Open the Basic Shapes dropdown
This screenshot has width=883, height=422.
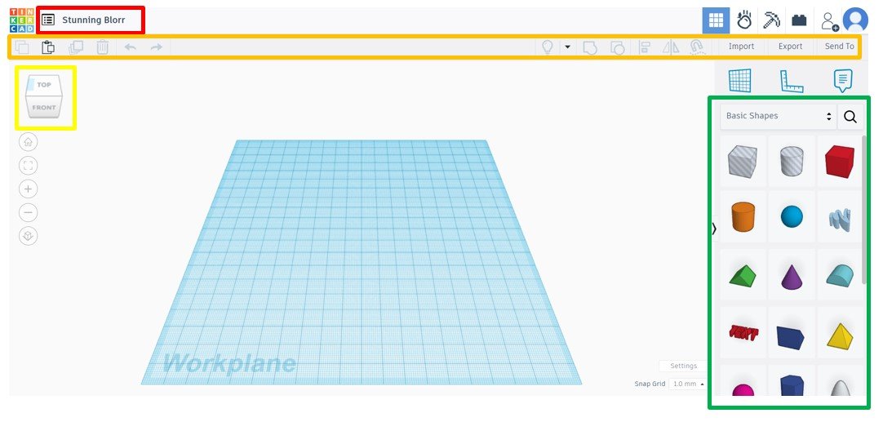[x=778, y=117]
